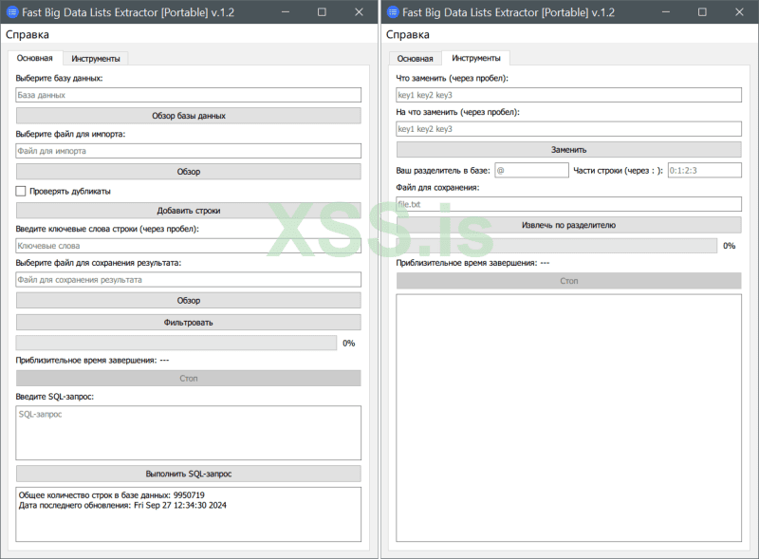Click Заменить button

(568, 150)
